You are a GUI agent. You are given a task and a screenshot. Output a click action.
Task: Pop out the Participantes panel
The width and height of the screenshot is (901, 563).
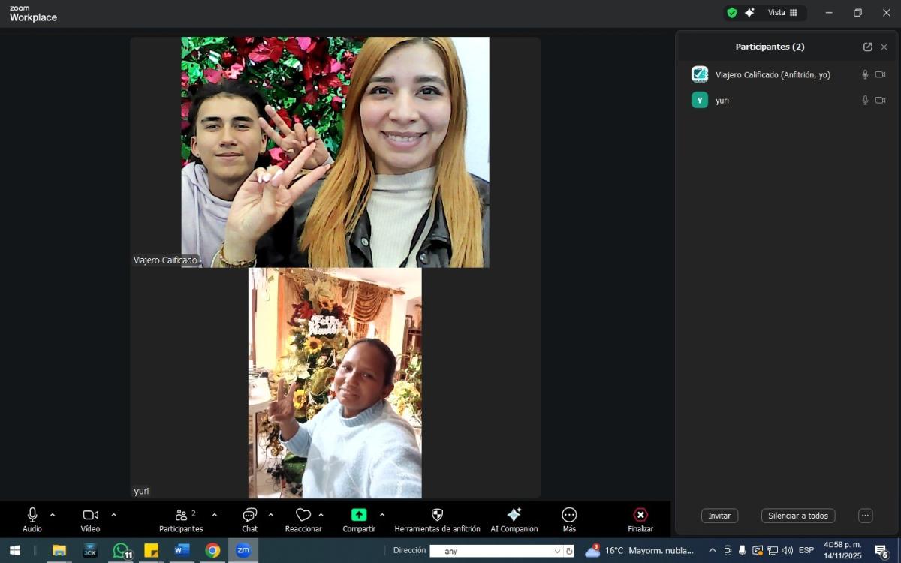867,47
